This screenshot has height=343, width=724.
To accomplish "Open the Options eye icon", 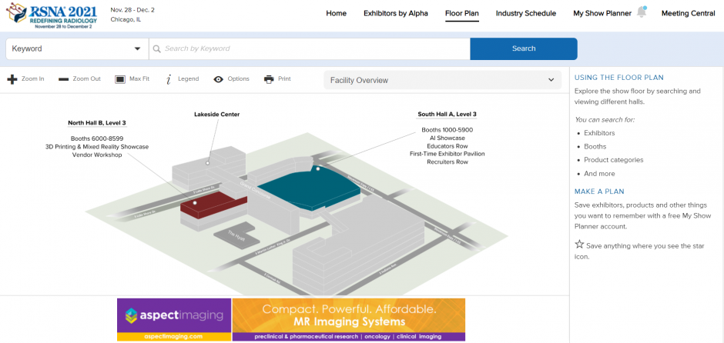I will click(x=219, y=79).
